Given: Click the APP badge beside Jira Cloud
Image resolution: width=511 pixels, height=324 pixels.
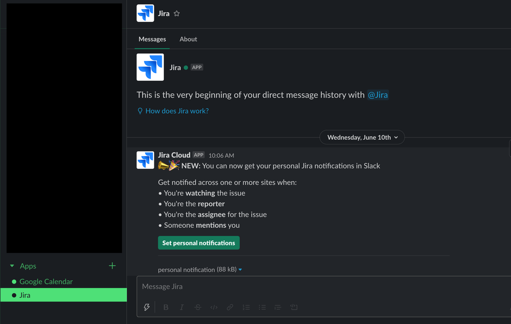Looking at the screenshot, I should click(x=198, y=155).
